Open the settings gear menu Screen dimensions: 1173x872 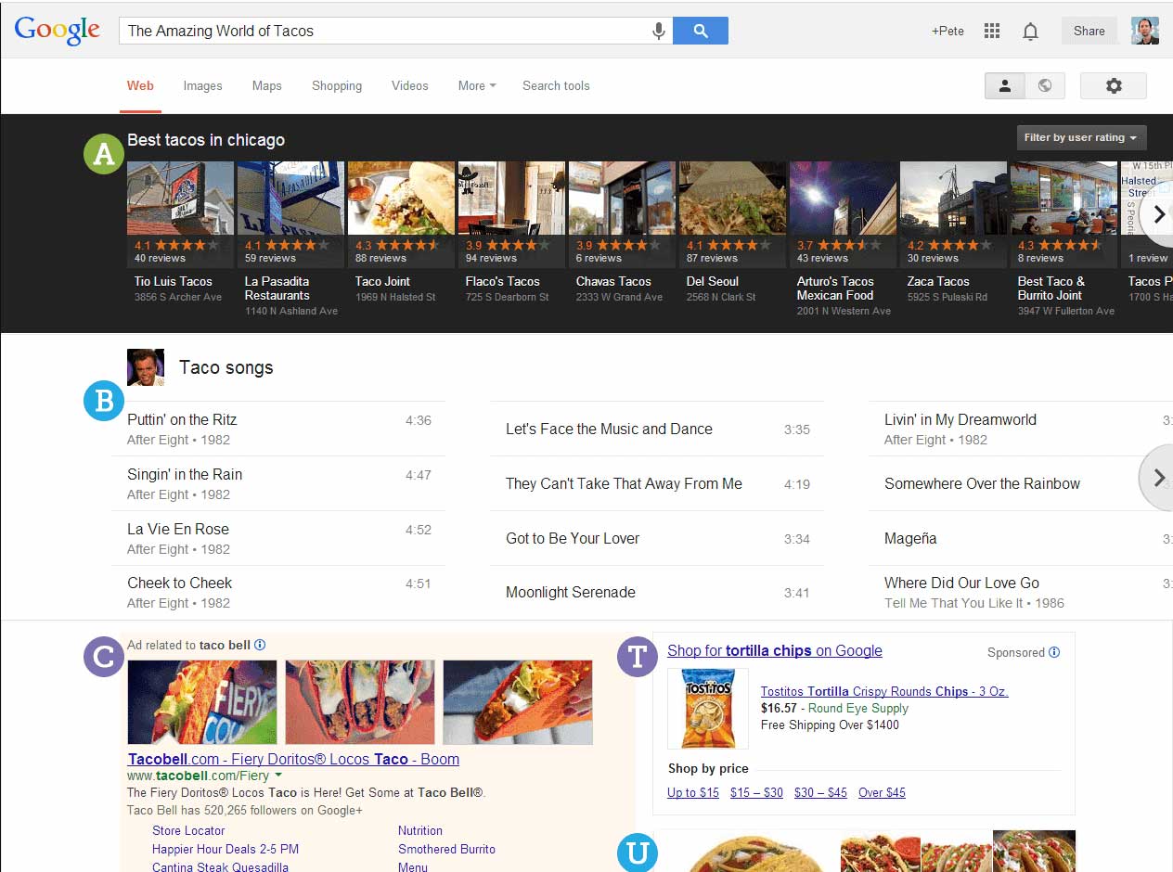pyautogui.click(x=1114, y=85)
